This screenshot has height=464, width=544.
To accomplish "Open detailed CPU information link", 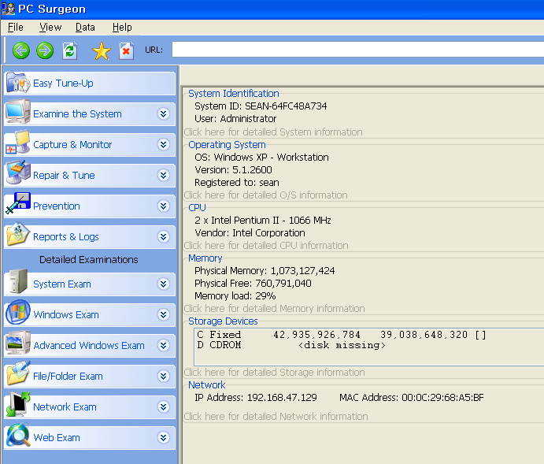I will point(266,245).
